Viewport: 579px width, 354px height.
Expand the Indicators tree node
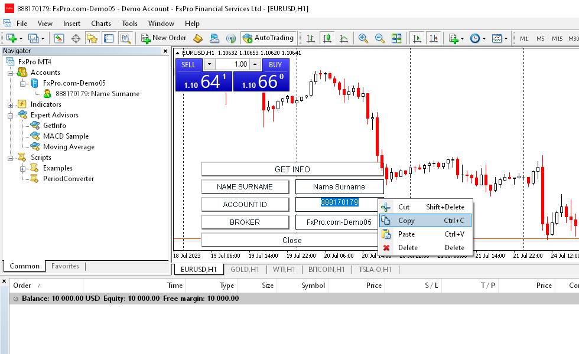[11, 105]
